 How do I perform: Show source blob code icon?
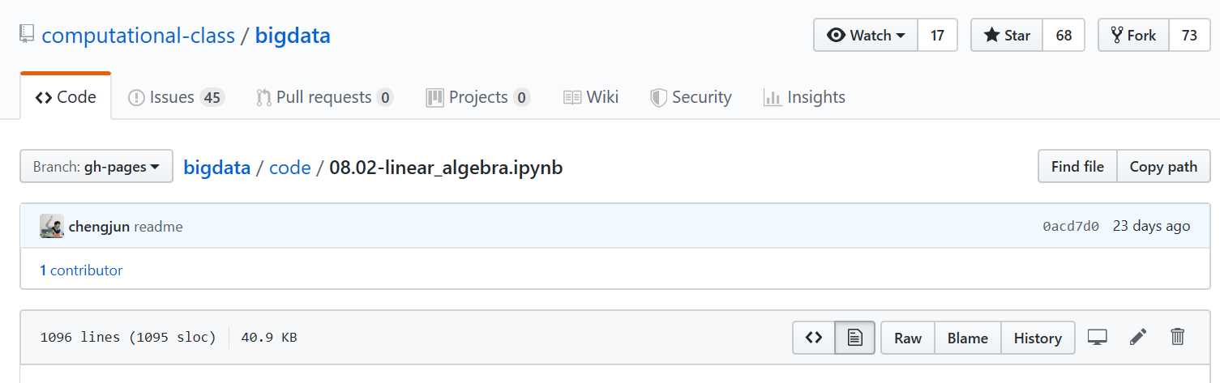click(814, 338)
